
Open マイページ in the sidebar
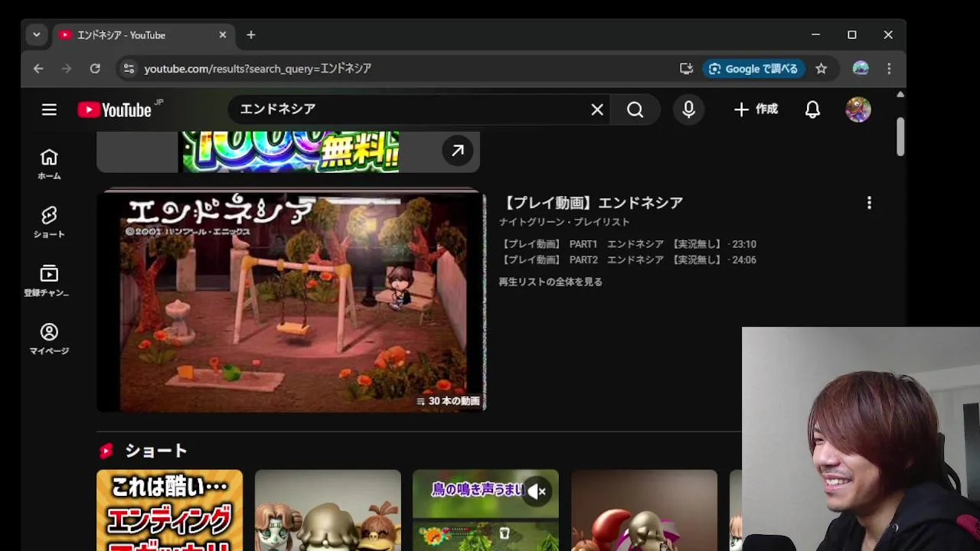tap(49, 338)
